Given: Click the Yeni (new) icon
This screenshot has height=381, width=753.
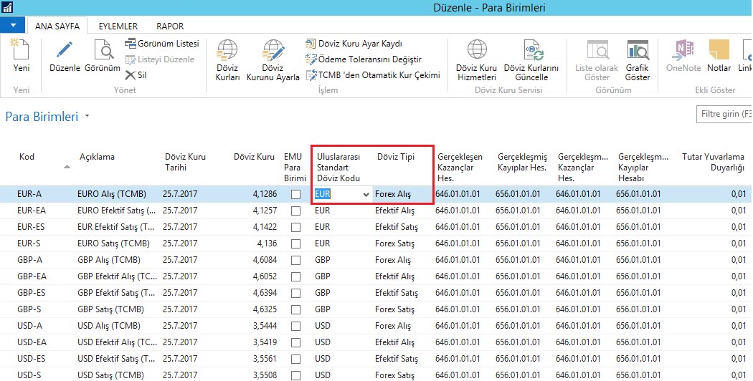Looking at the screenshot, I should (x=21, y=49).
